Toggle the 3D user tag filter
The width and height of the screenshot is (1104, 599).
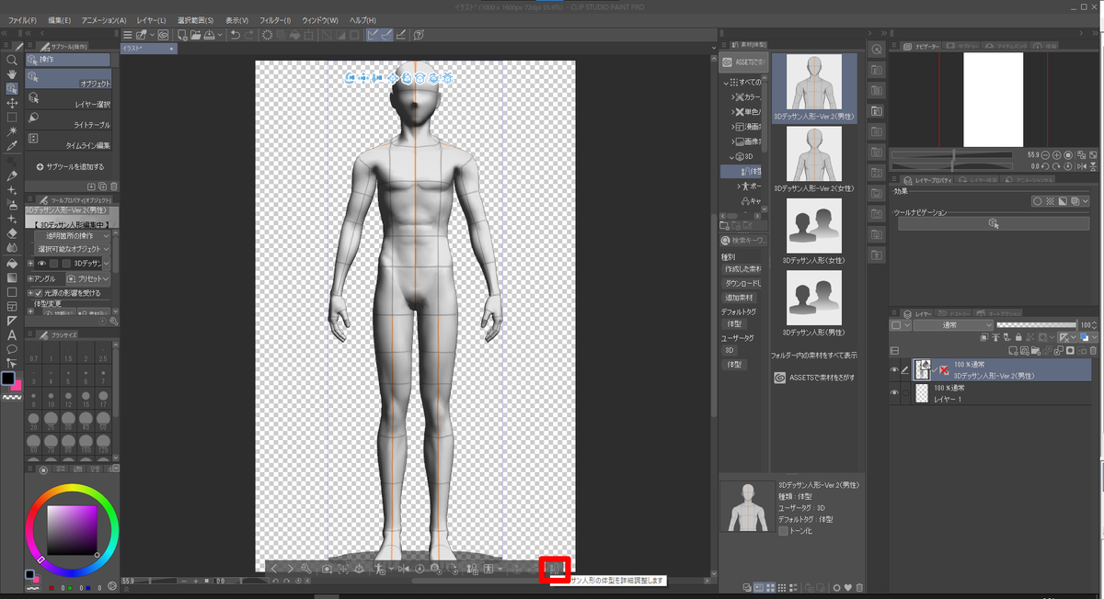pos(729,350)
